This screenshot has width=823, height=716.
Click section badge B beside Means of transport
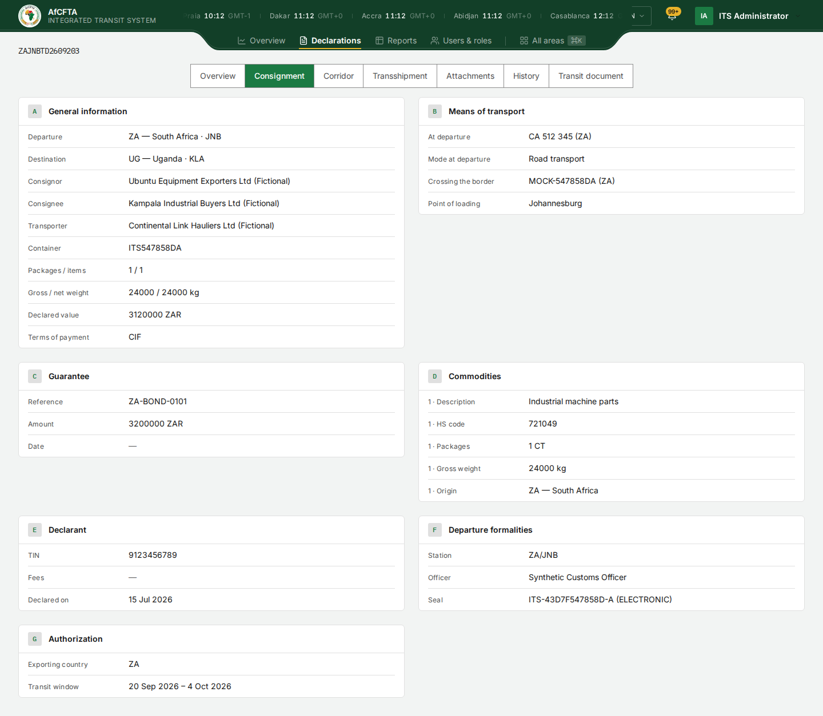click(x=435, y=111)
